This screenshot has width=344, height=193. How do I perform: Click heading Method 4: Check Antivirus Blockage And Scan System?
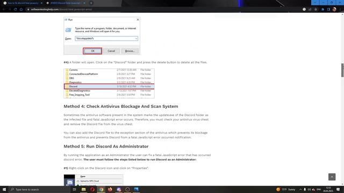pyautogui.click(x=121, y=106)
